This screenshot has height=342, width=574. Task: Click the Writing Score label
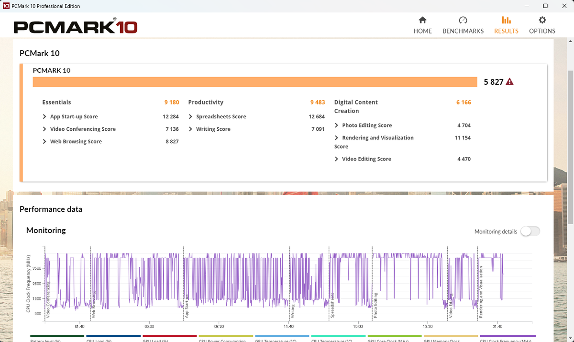click(x=213, y=129)
